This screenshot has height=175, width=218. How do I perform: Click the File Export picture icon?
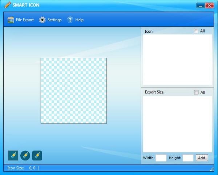pos(11,20)
